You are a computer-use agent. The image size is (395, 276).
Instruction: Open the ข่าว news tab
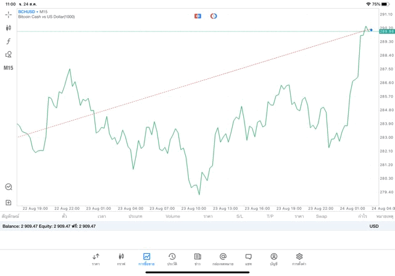tap(197, 259)
